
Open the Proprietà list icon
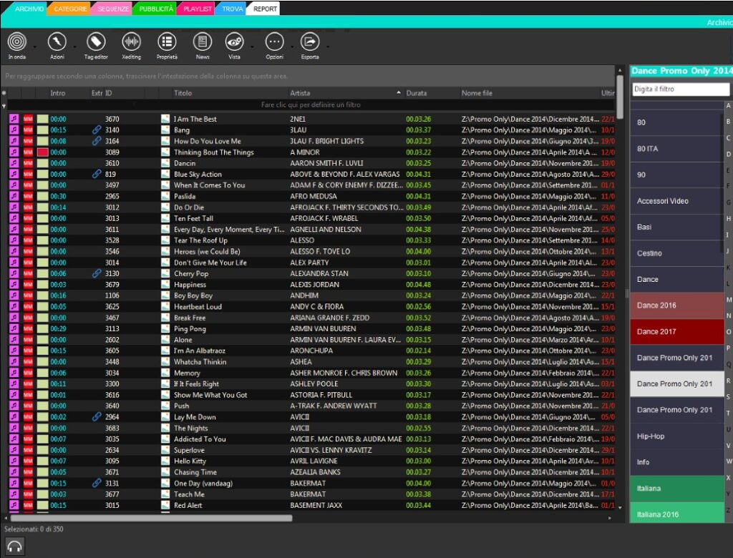167,41
